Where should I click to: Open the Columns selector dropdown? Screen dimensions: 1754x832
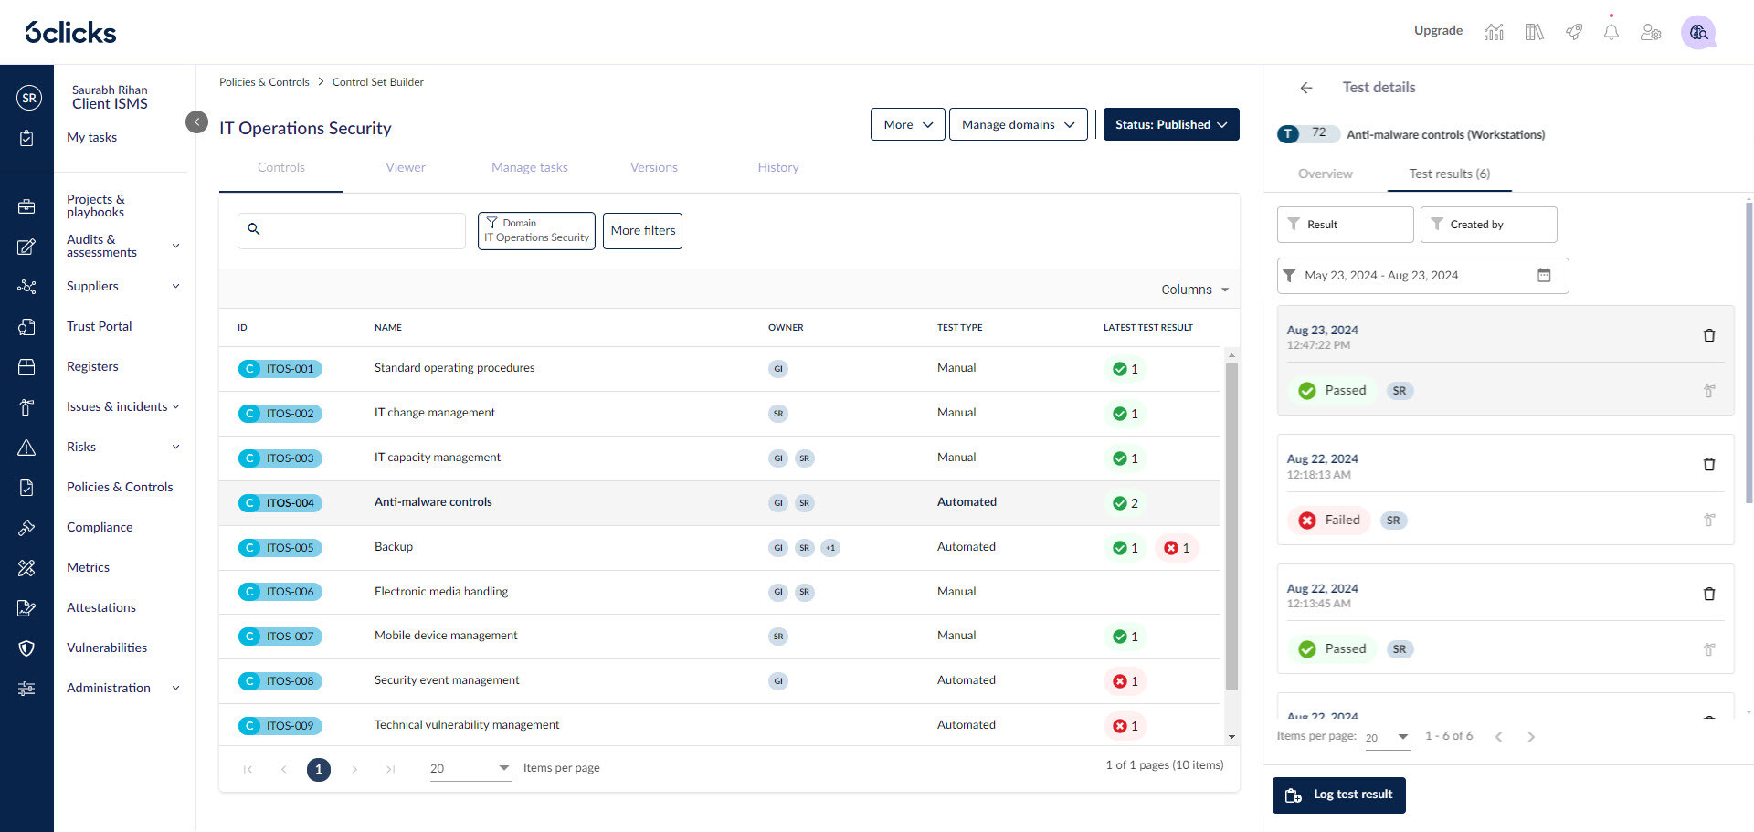[x=1194, y=290]
